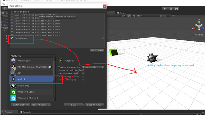Select Web Player platform icon

coord(13,61)
